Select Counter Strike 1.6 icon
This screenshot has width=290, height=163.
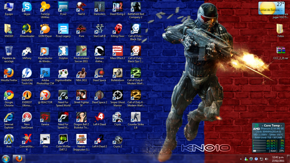tap(136, 121)
